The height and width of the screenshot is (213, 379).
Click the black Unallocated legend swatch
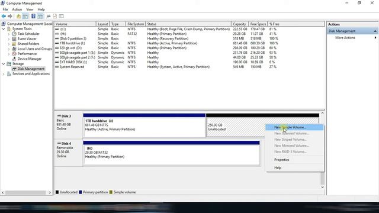pos(57,192)
